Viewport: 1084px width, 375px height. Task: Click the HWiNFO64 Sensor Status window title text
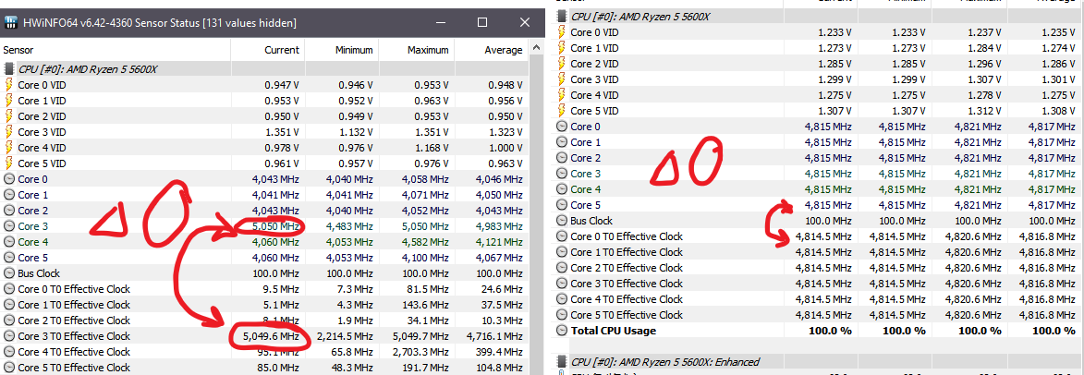(x=161, y=23)
